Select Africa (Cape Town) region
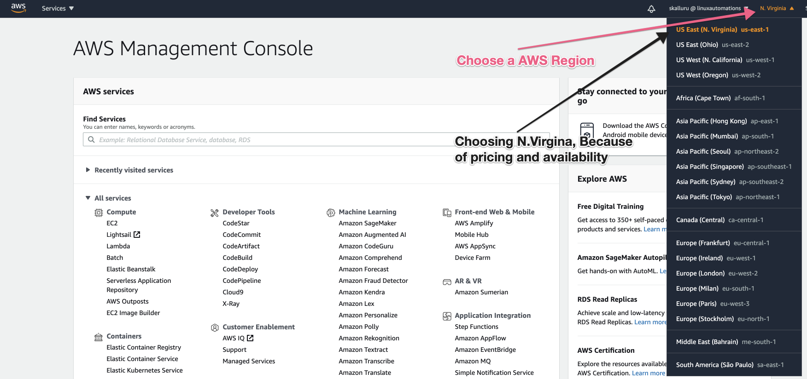The width and height of the screenshot is (807, 379). 734,98
